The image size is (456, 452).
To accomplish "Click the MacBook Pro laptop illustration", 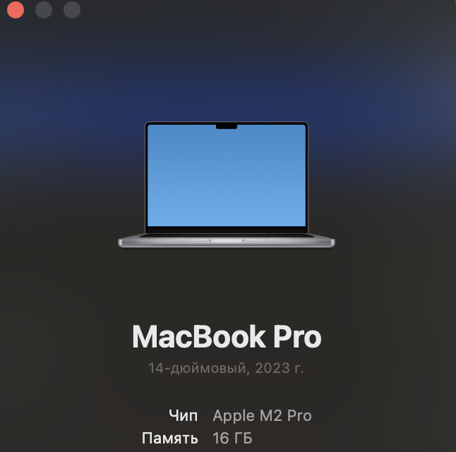I will 227,185.
